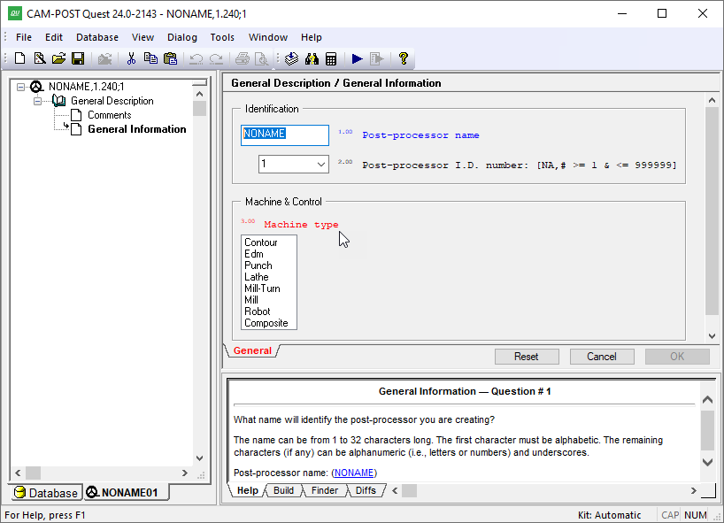Switch to the Build tab
724x523 pixels.
[x=283, y=490]
